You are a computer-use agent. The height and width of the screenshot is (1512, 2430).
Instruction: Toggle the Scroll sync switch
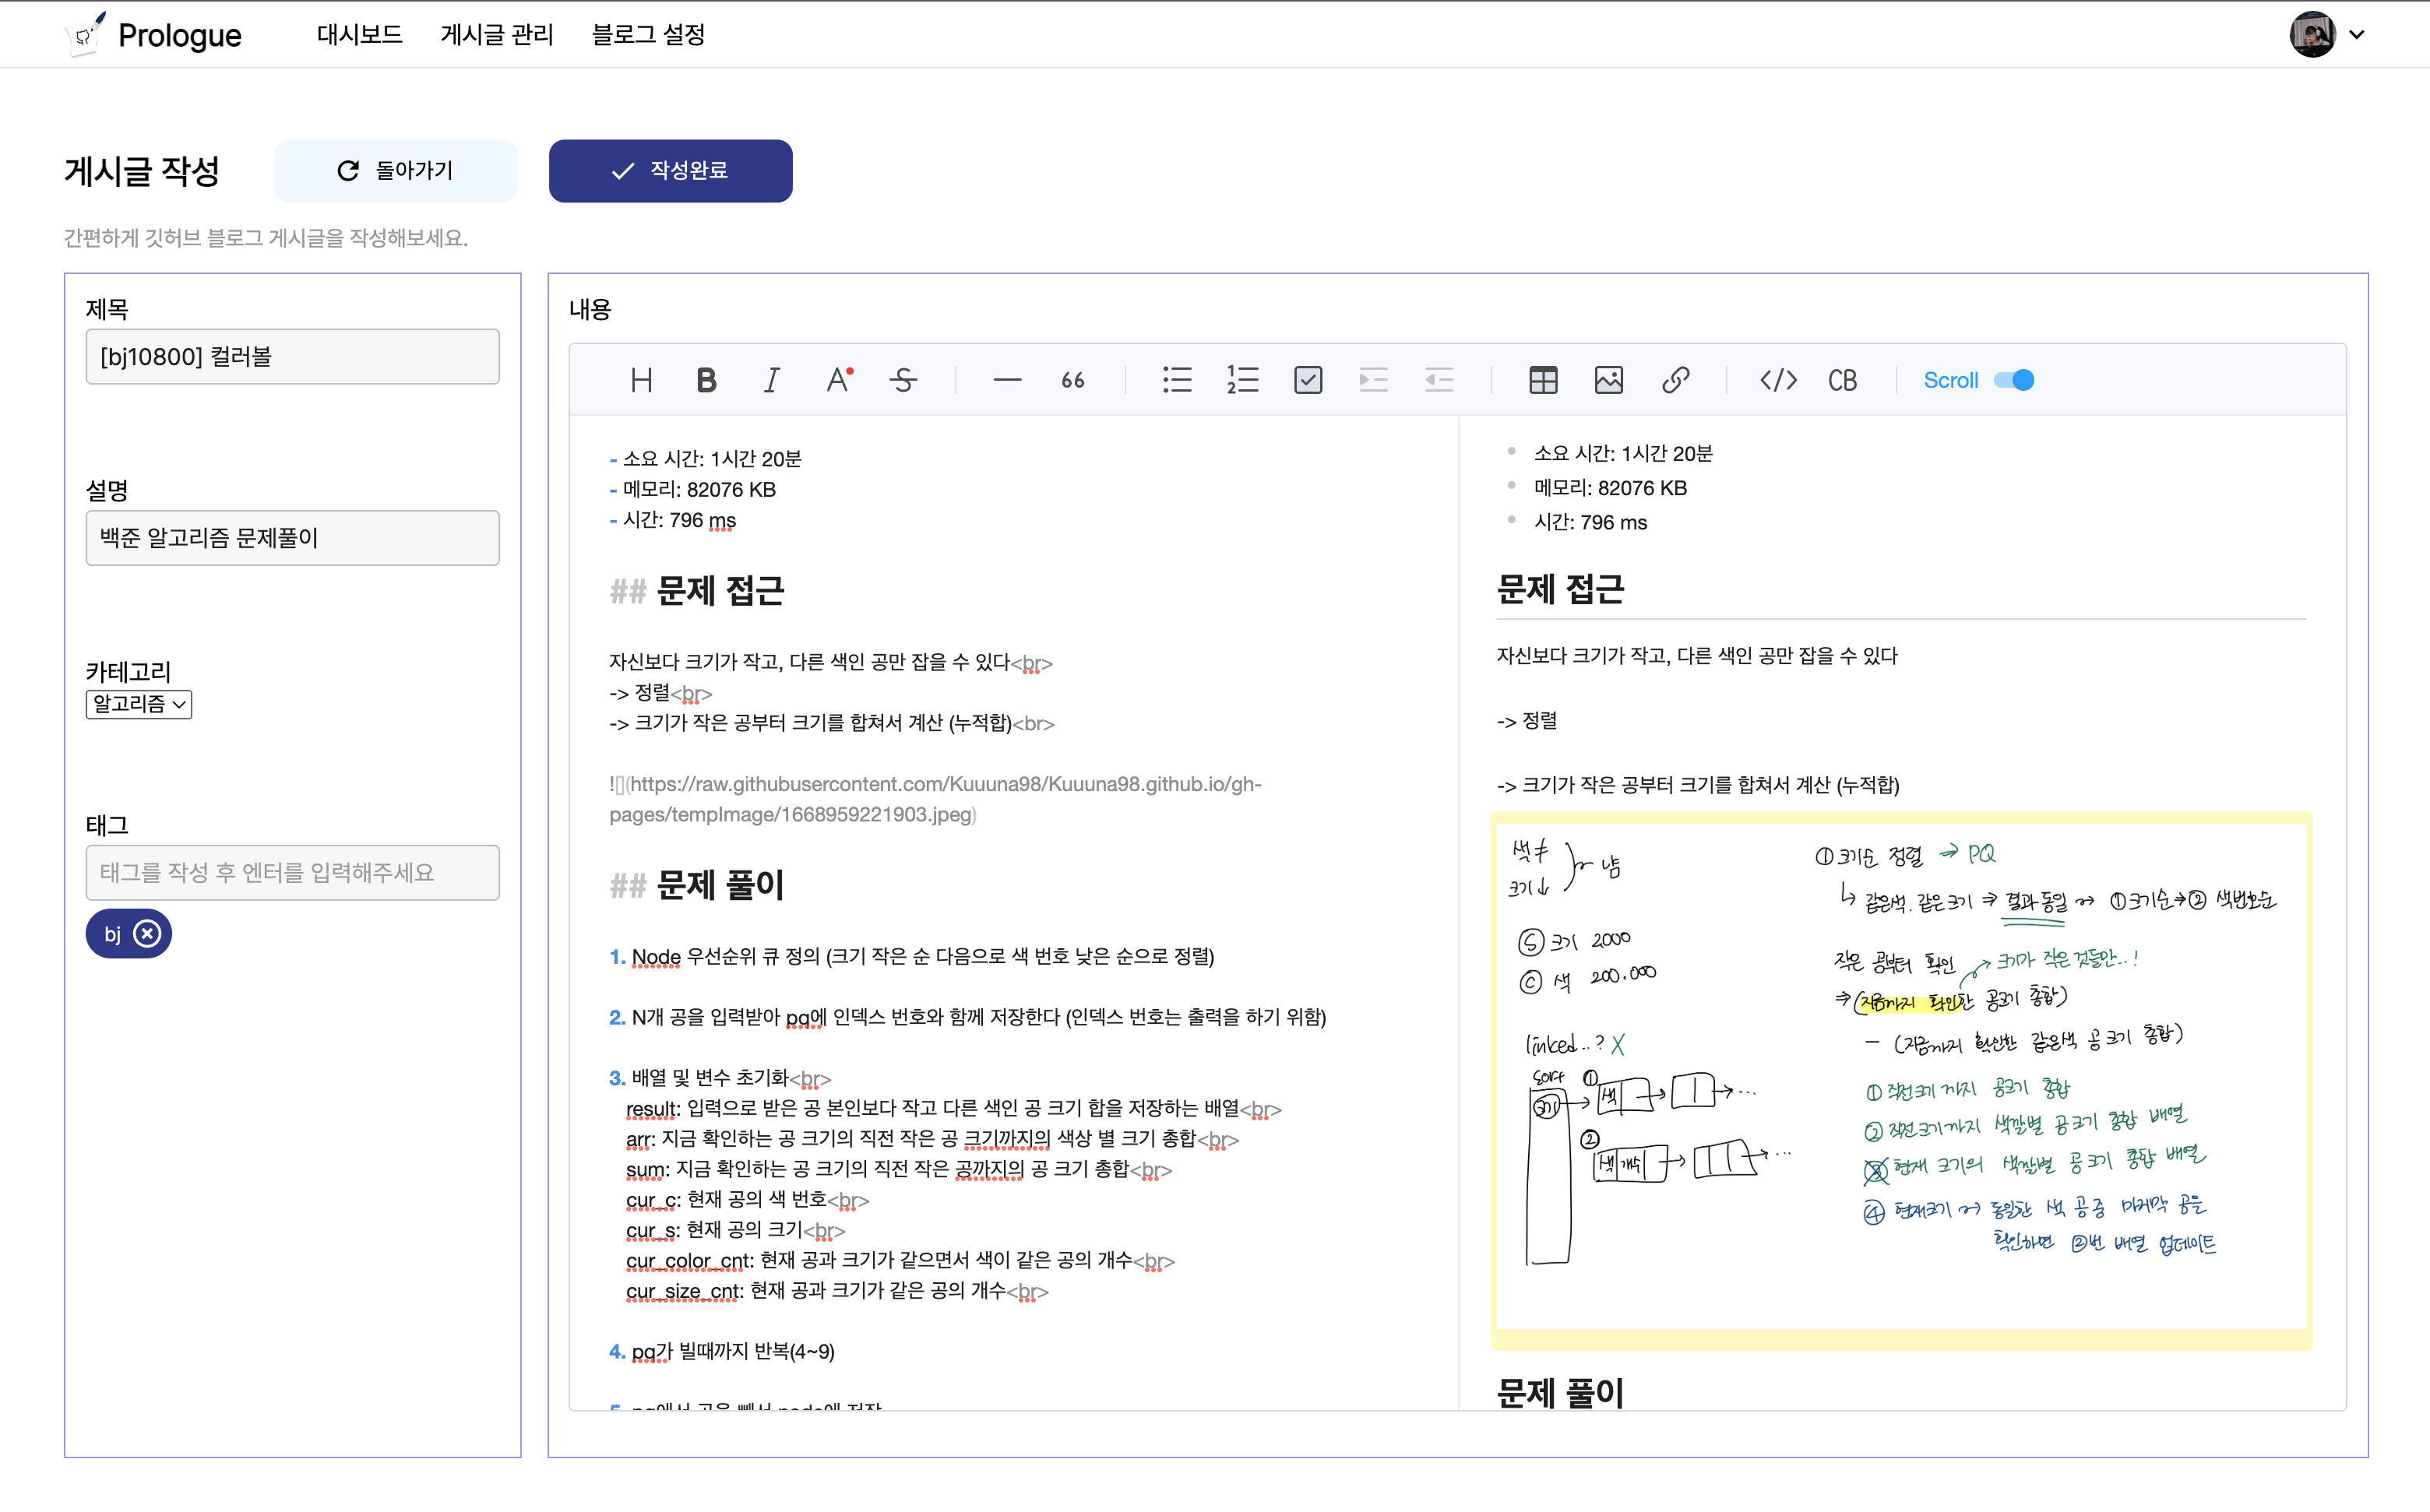(2013, 380)
